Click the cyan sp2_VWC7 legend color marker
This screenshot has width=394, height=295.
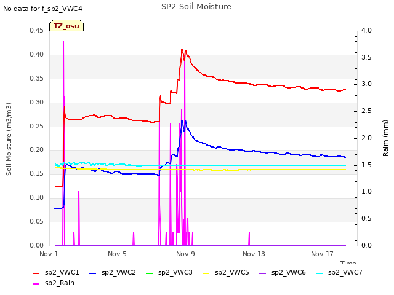click(319, 273)
